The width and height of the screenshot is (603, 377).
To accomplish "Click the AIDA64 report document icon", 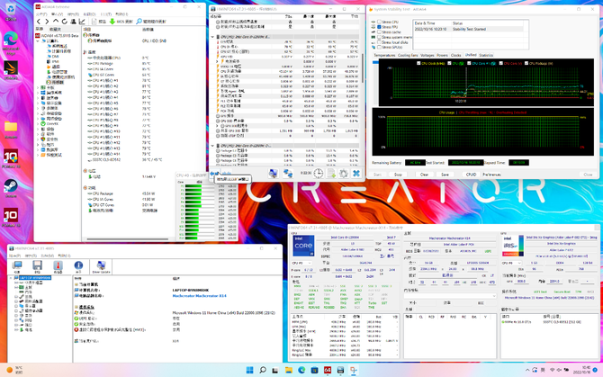I will click(x=94, y=22).
